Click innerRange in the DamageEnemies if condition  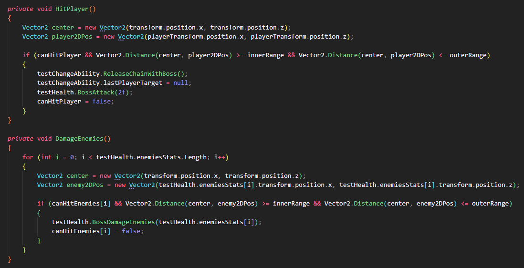(291, 203)
